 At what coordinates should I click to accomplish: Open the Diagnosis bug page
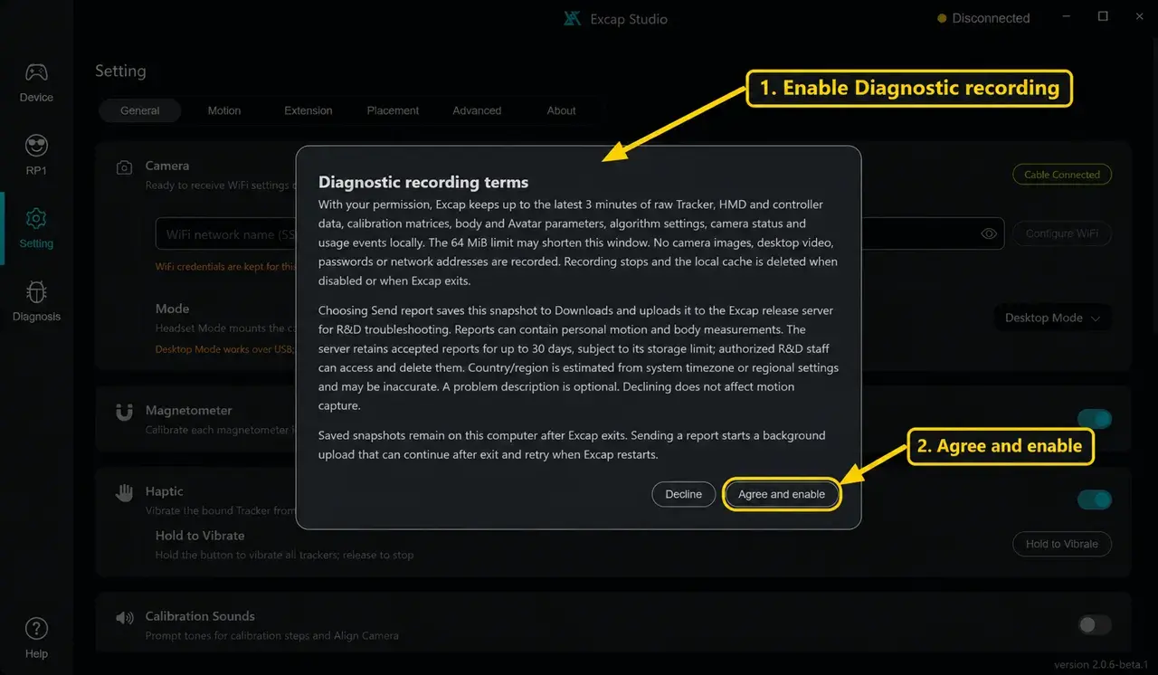(x=36, y=301)
